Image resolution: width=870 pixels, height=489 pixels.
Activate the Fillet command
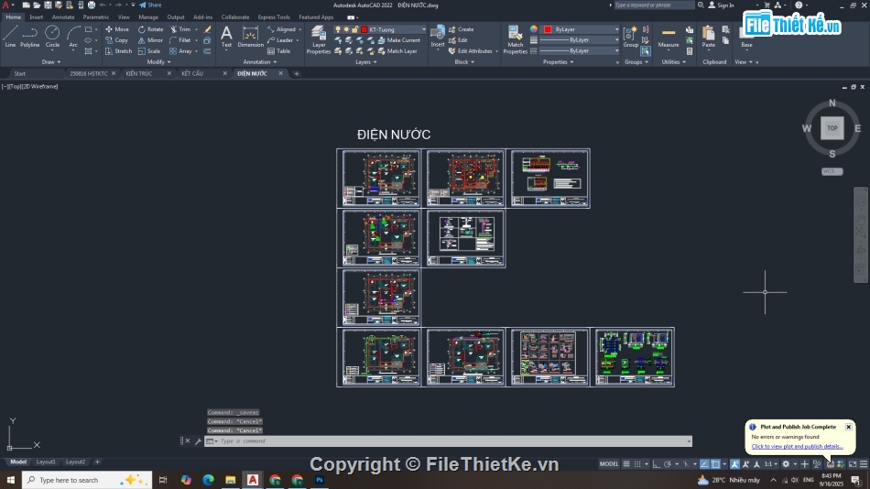pyautogui.click(x=179, y=40)
